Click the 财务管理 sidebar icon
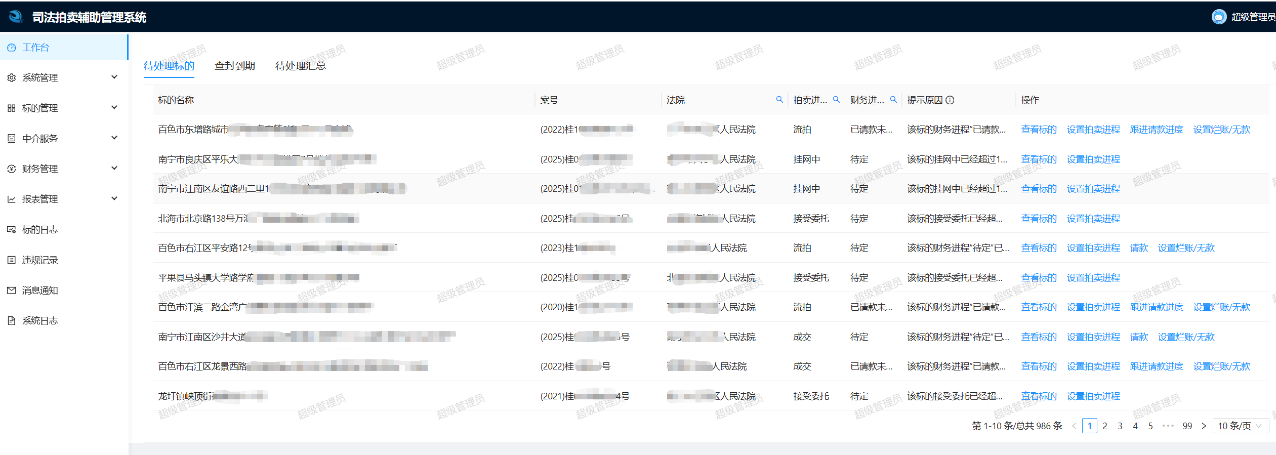This screenshot has width=1276, height=455. (x=12, y=169)
